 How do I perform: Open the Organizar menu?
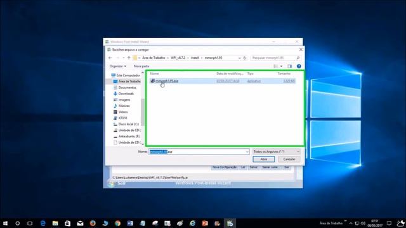click(118, 66)
